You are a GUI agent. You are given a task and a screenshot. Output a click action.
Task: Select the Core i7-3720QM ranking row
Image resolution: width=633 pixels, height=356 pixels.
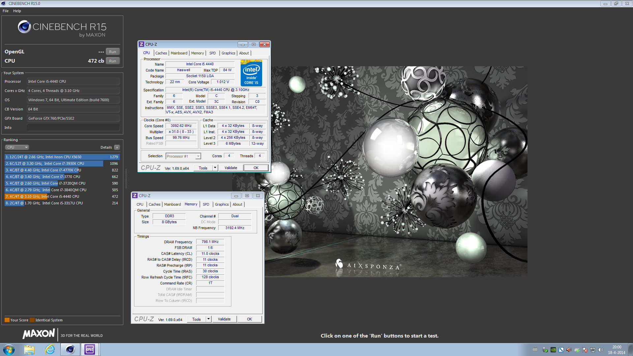(x=62, y=183)
